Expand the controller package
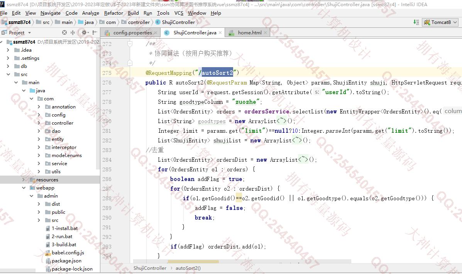The width and height of the screenshot is (462, 274). pyautogui.click(x=39, y=123)
